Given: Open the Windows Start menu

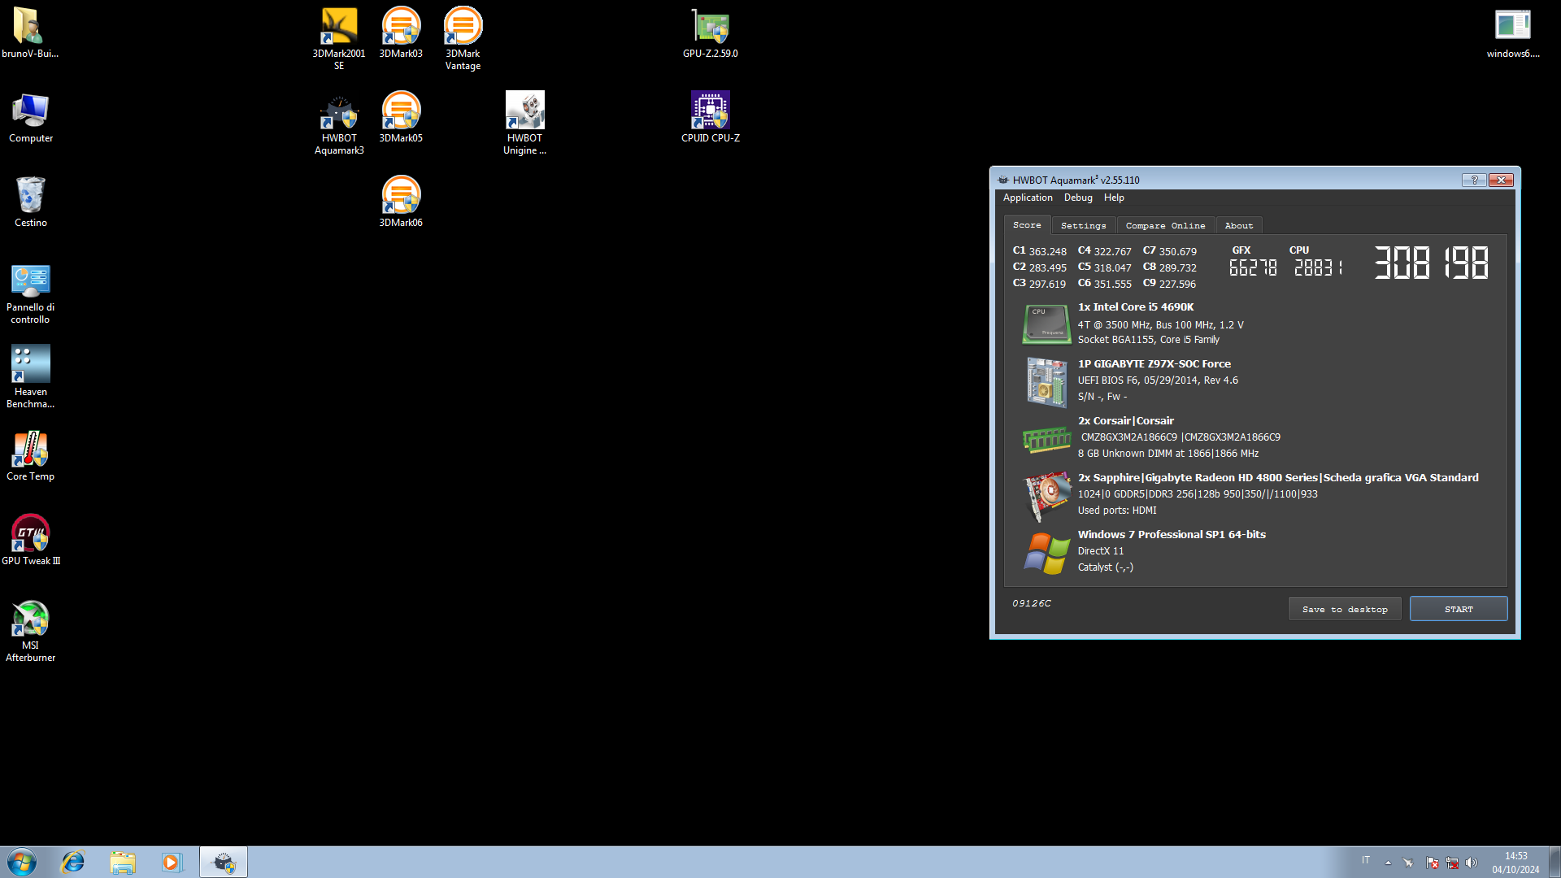Looking at the screenshot, I should 22,862.
